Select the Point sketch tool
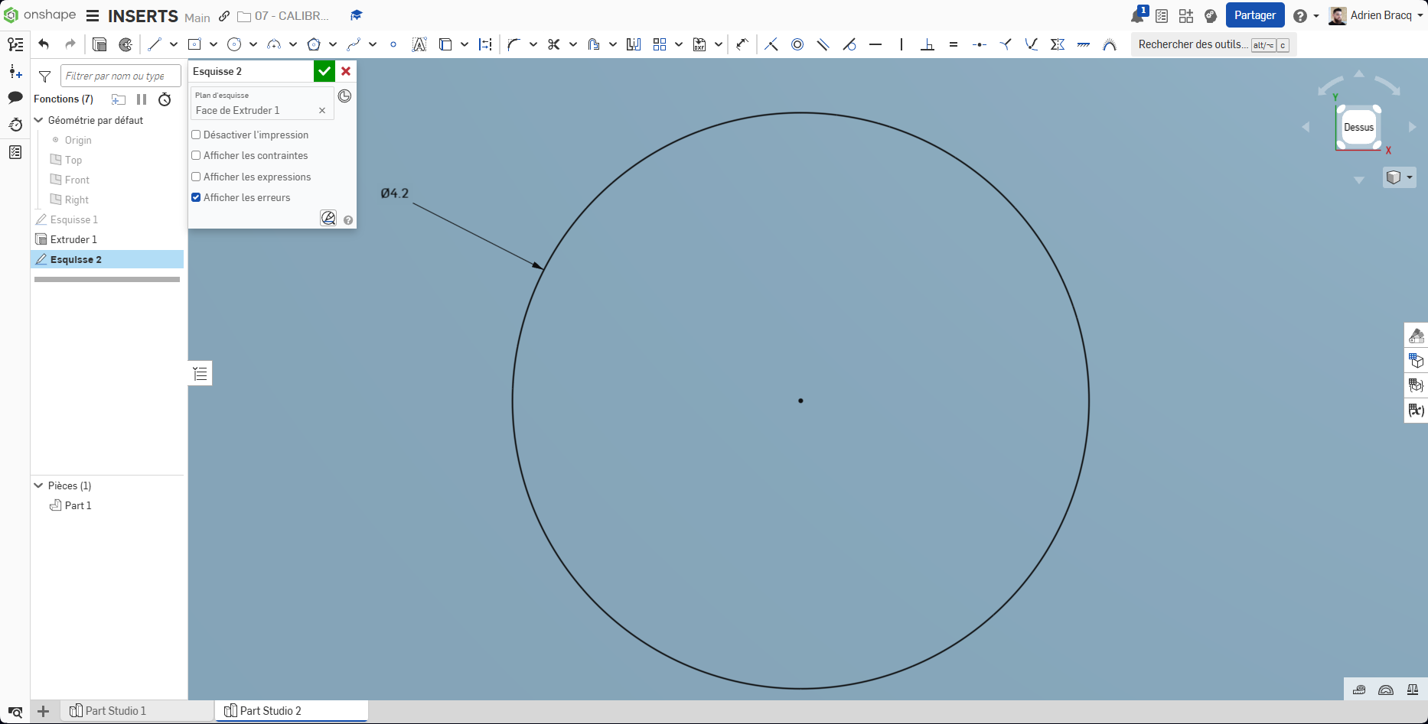This screenshot has width=1428, height=724. pos(393,44)
